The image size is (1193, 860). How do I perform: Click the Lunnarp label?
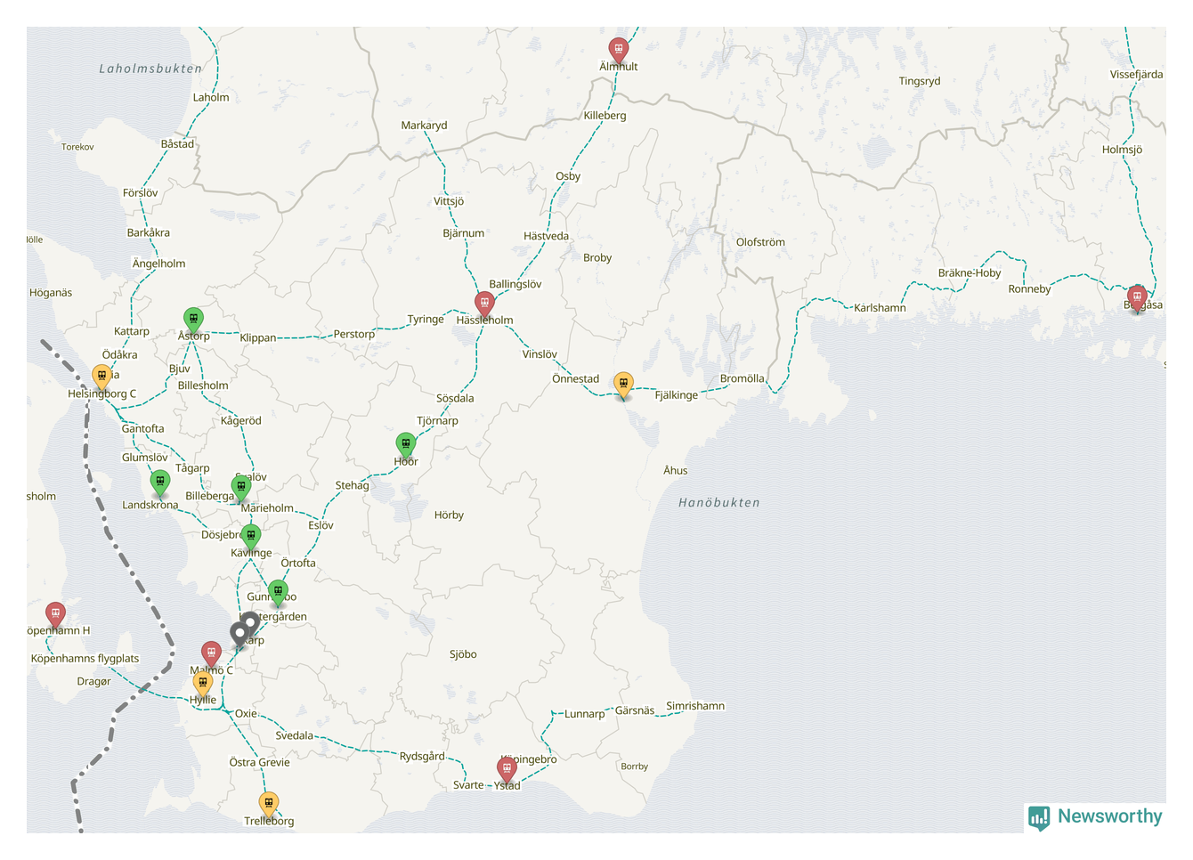584,714
